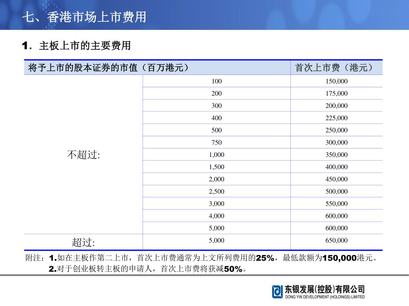Click the slide title 七、香港市场上市费用
This screenshot has height=306, width=409.
coord(84,17)
